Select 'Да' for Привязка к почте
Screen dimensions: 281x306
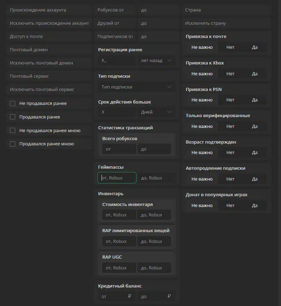coord(255,47)
